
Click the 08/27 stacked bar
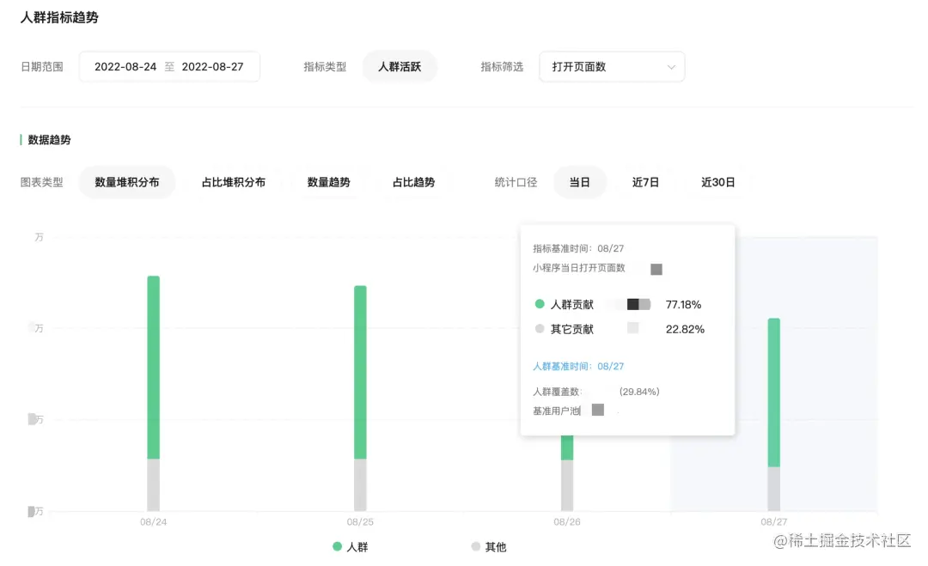click(x=773, y=412)
